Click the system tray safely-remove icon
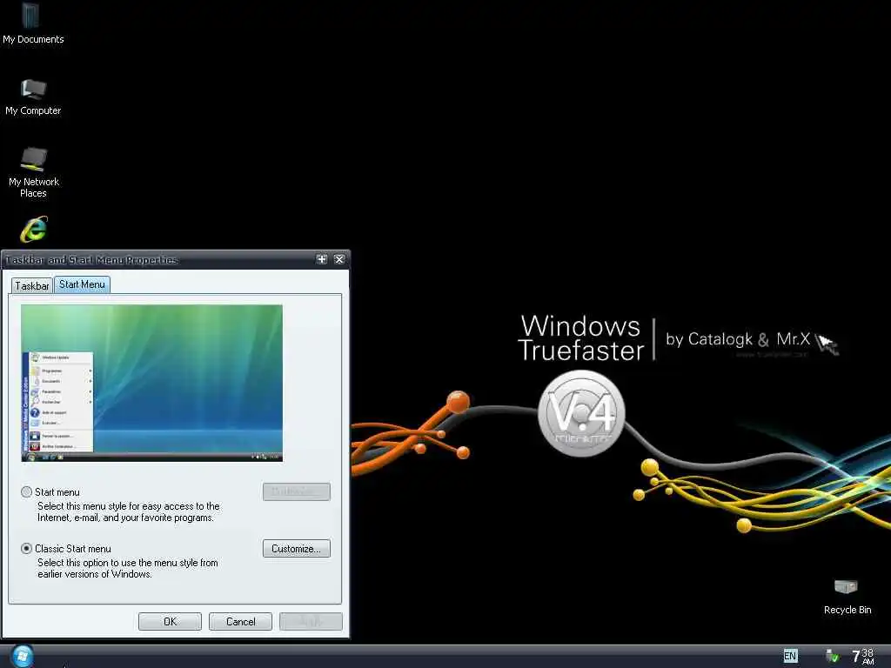 tap(833, 656)
